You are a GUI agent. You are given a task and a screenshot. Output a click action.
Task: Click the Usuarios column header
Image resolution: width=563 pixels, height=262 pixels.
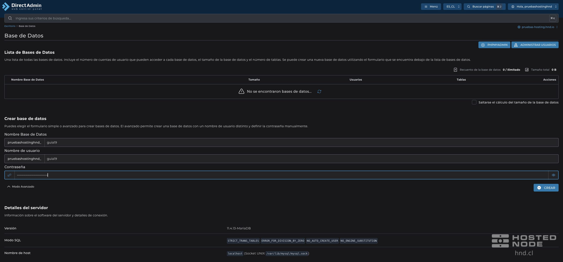click(355, 80)
